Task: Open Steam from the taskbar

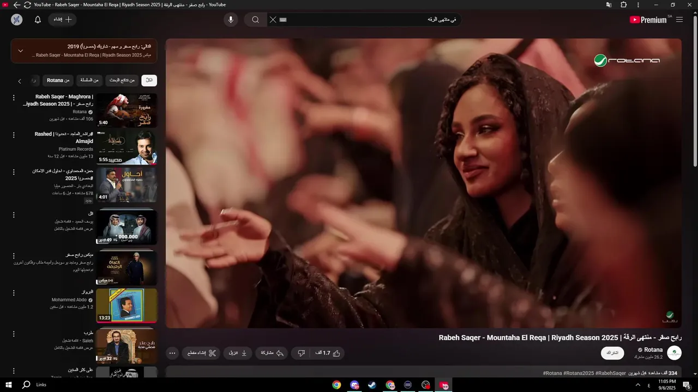Action: coord(372,385)
